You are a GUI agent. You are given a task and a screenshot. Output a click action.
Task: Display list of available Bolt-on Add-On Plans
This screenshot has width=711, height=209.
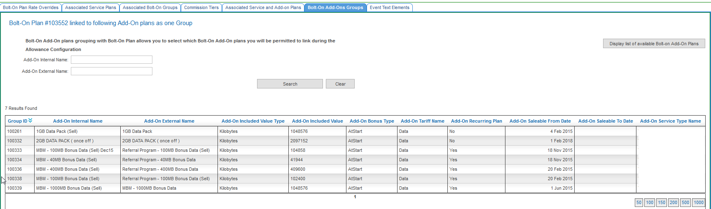tap(654, 44)
